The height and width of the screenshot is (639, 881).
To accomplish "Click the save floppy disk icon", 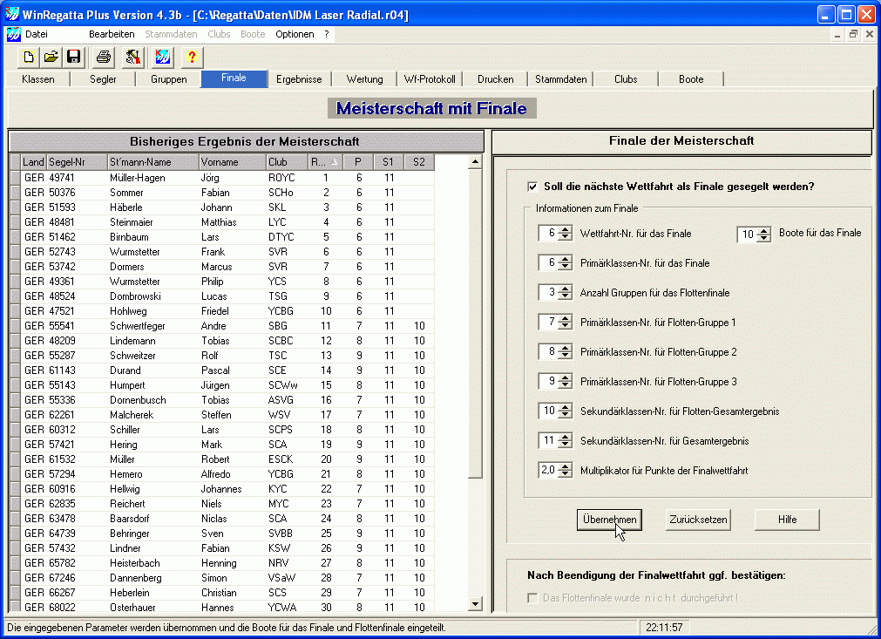I will (74, 58).
